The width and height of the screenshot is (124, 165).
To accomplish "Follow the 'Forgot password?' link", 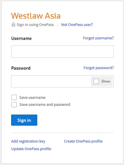I will tap(98, 68).
